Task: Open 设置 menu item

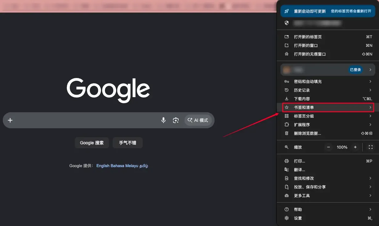Action: pos(328,218)
